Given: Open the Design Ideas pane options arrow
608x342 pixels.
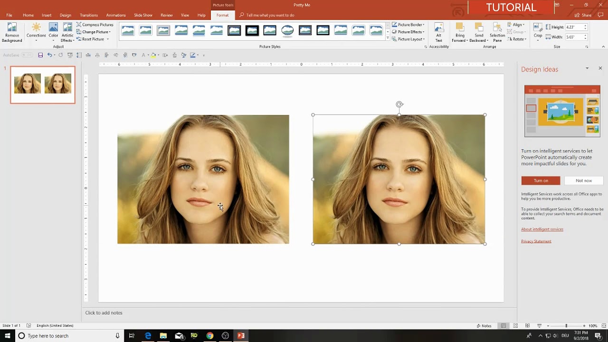Looking at the screenshot, I should pos(587,68).
